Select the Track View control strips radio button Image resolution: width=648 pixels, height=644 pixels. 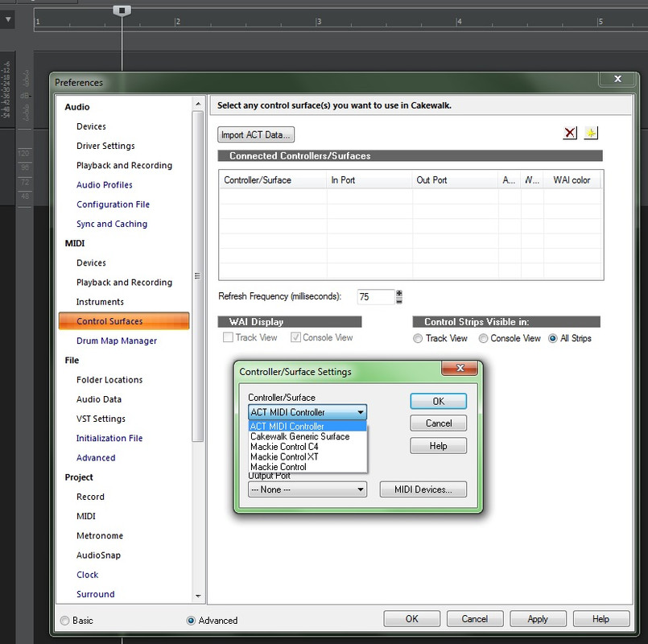point(418,338)
